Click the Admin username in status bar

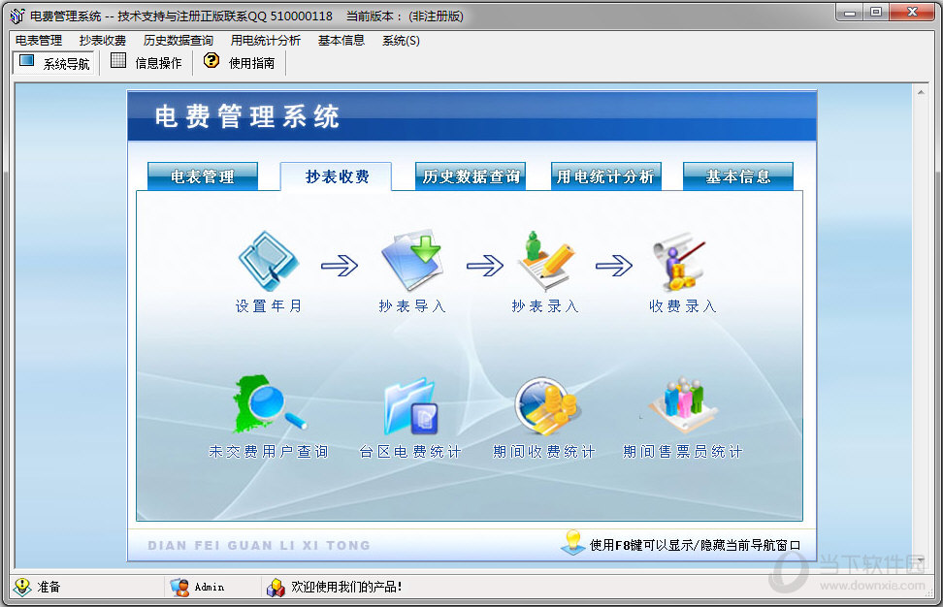tap(210, 587)
